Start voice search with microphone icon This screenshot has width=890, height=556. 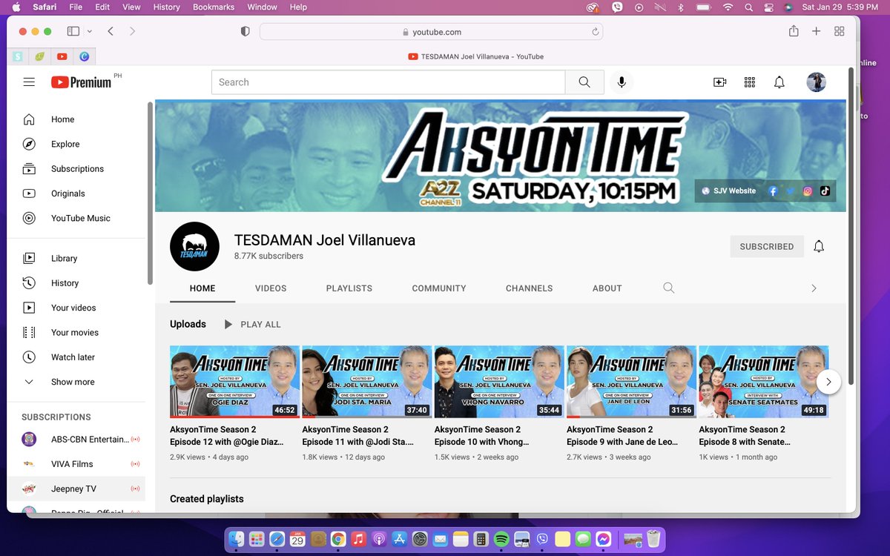coord(622,82)
